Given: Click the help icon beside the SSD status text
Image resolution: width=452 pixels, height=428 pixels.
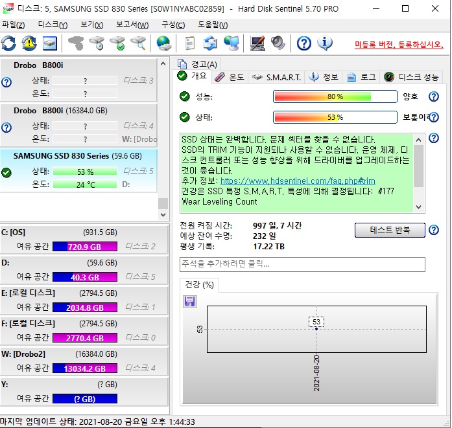Looking at the screenshot, I should 434,138.
